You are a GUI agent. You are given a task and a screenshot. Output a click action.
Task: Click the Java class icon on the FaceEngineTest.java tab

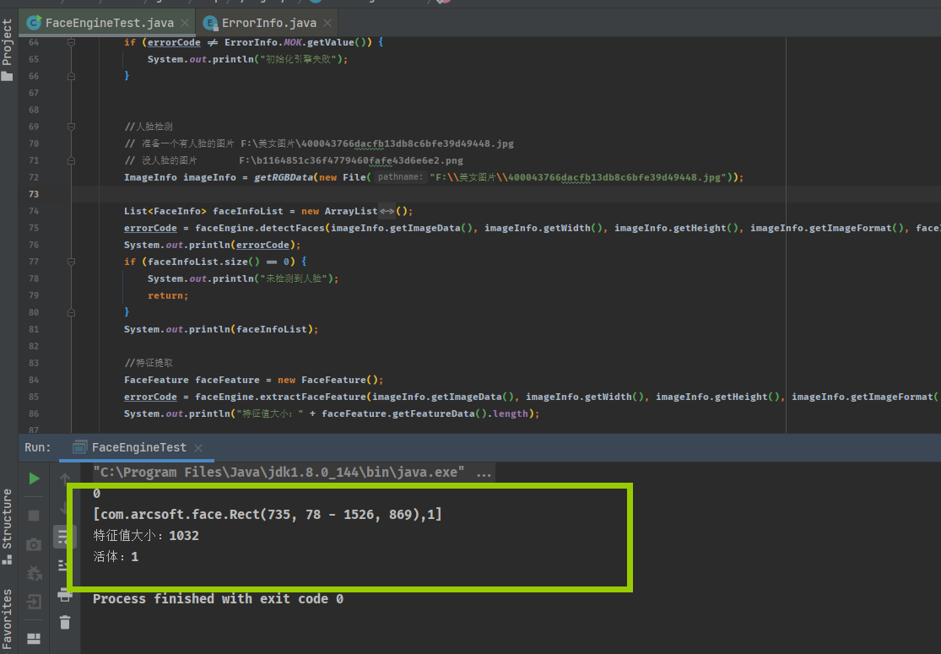[x=35, y=23]
